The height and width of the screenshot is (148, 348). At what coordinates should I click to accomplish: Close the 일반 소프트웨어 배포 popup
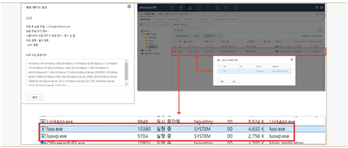point(292,59)
